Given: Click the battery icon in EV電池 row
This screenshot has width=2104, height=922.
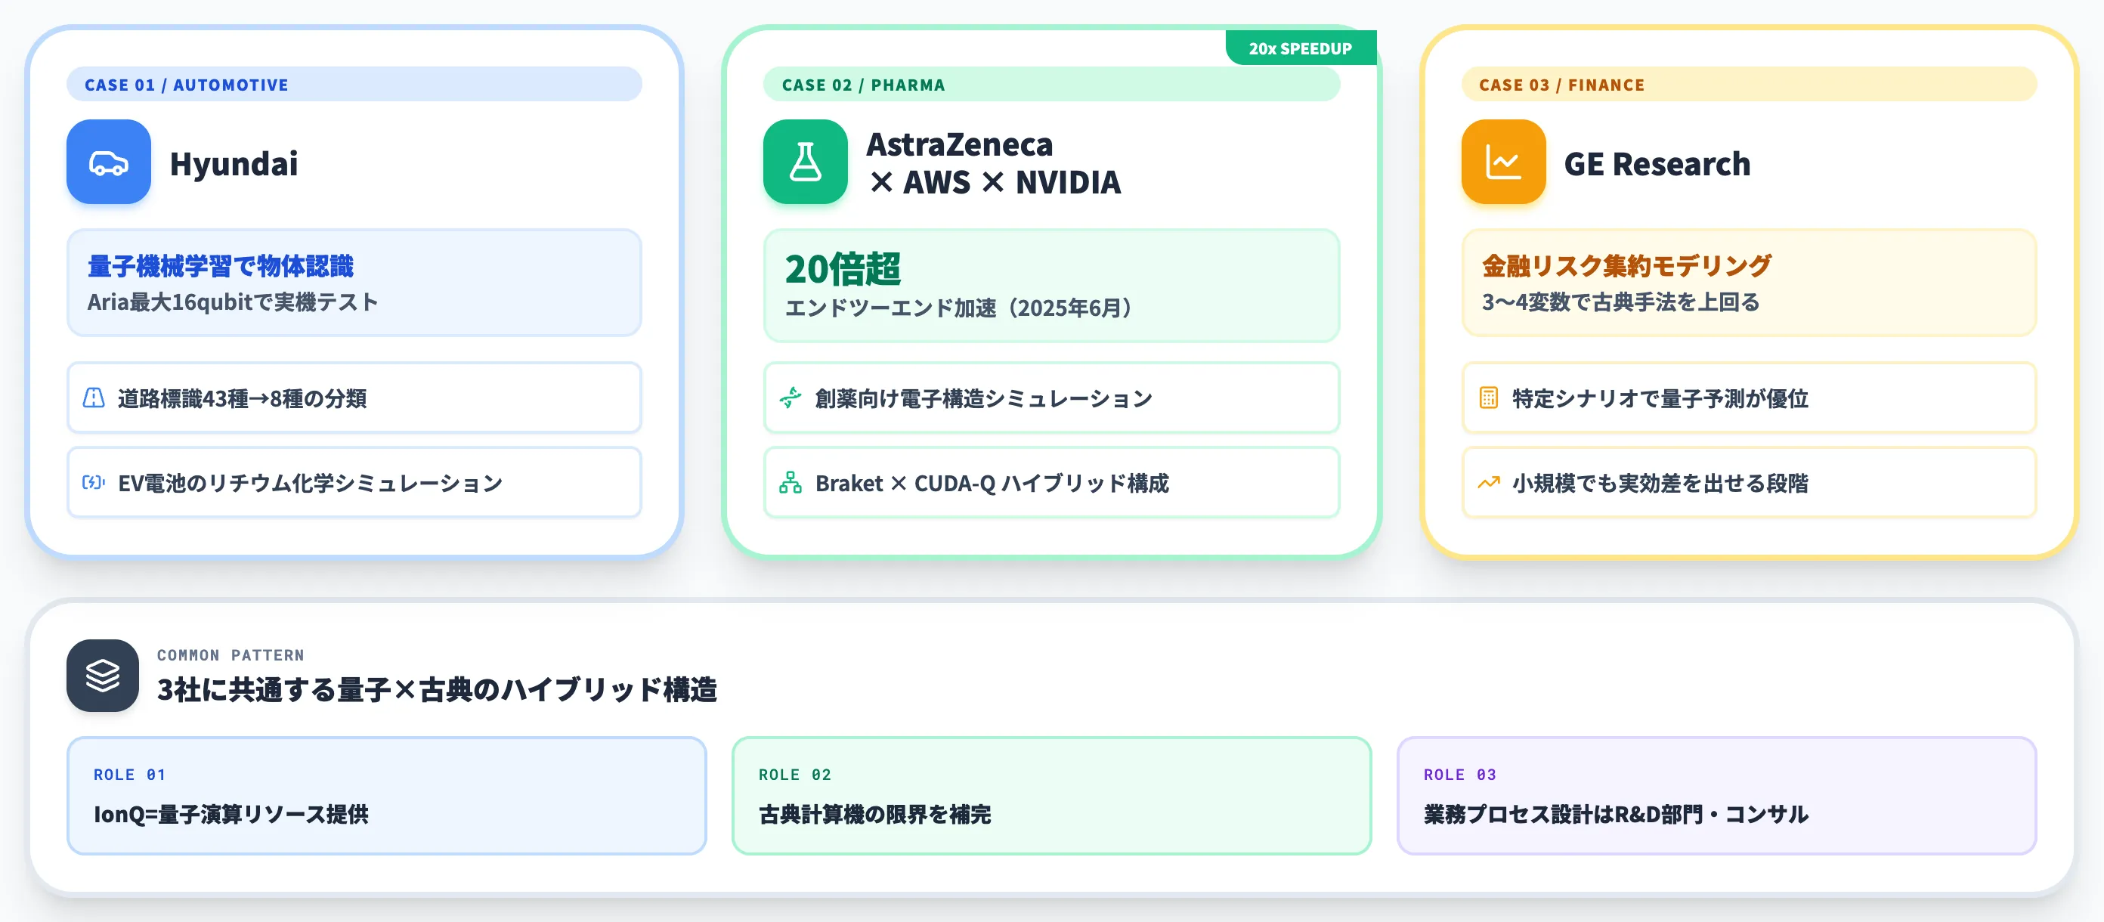Looking at the screenshot, I should click(94, 483).
